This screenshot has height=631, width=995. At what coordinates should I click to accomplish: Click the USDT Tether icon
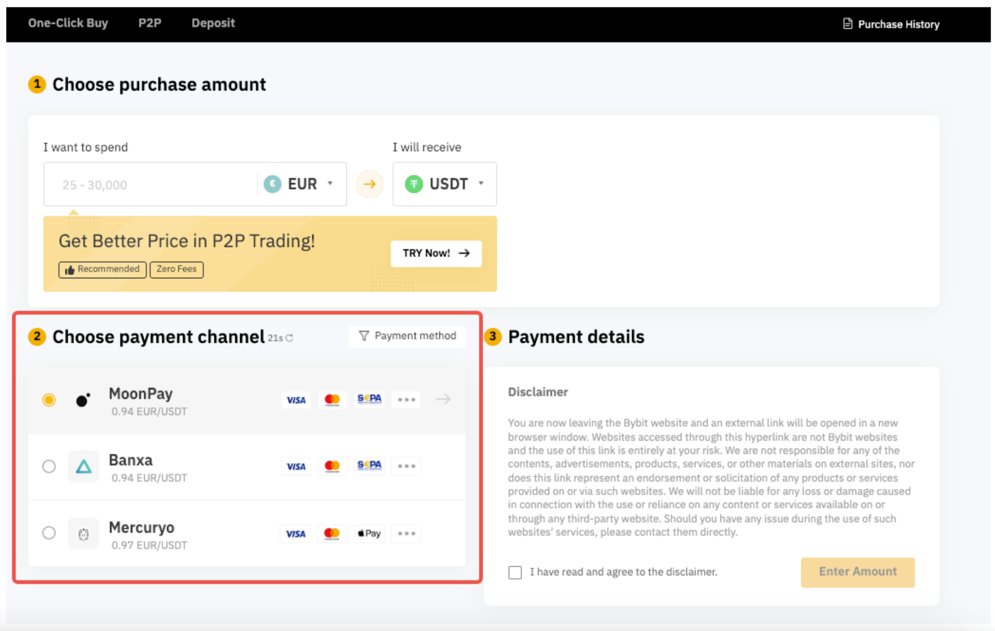(x=414, y=184)
